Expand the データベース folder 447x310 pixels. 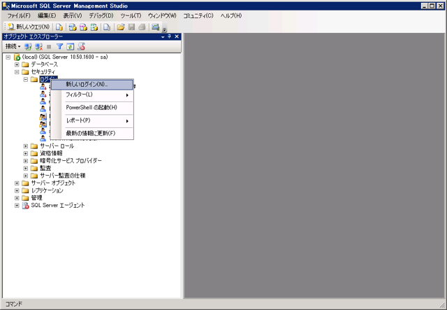(x=17, y=64)
